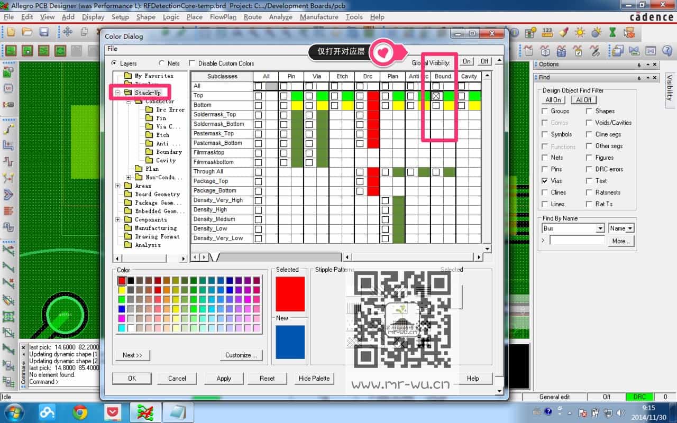
Task: Click the More... button in Find panel
Action: coord(620,241)
